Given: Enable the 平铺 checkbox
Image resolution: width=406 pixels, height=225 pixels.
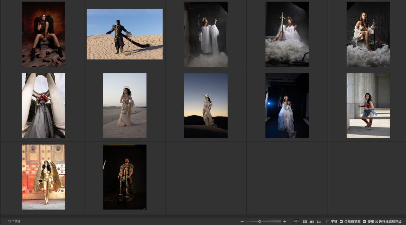Looking at the screenshot, I should [328, 222].
